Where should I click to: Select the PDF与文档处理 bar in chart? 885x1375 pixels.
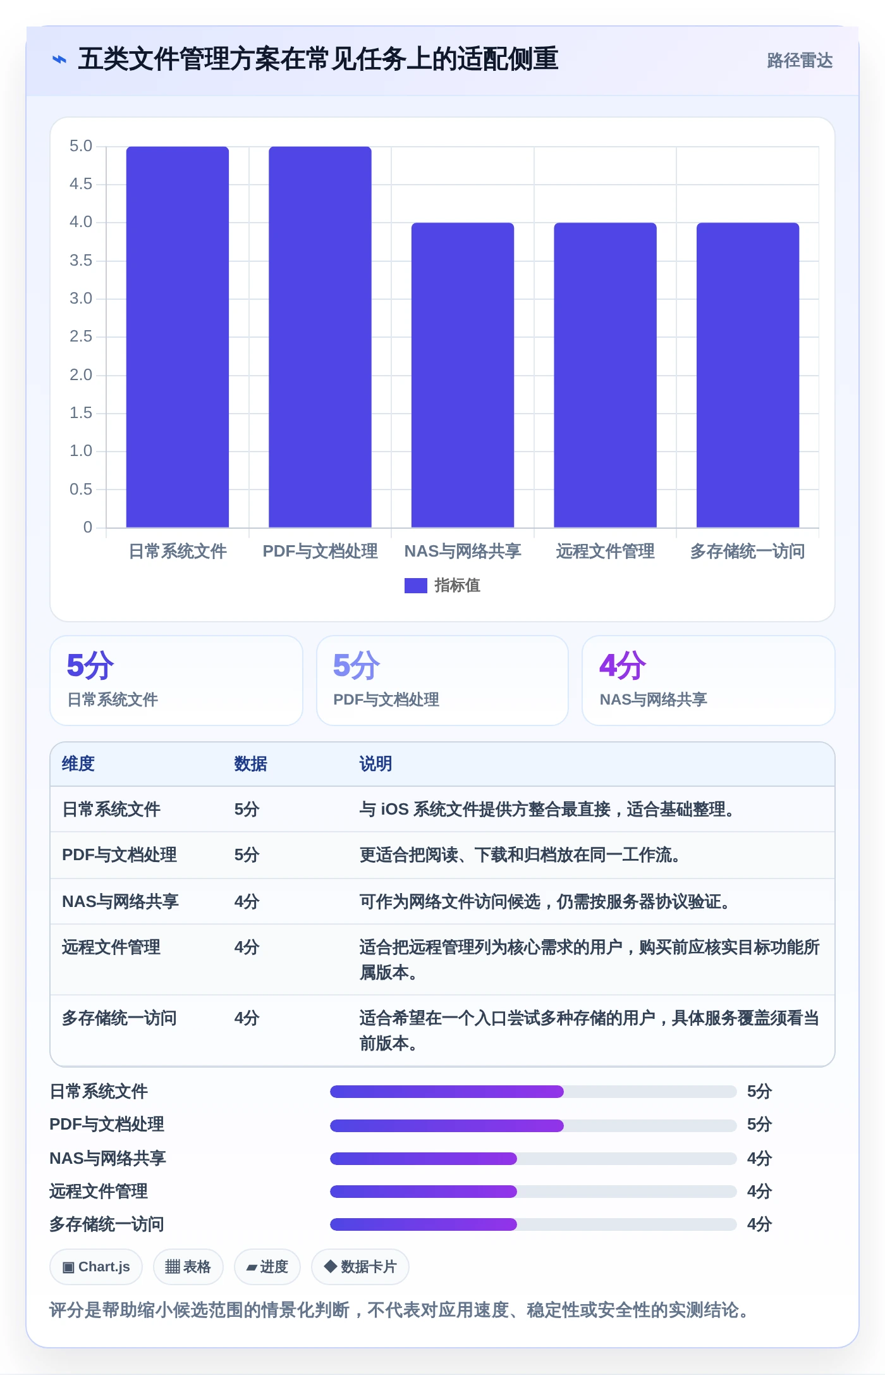pyautogui.click(x=320, y=336)
